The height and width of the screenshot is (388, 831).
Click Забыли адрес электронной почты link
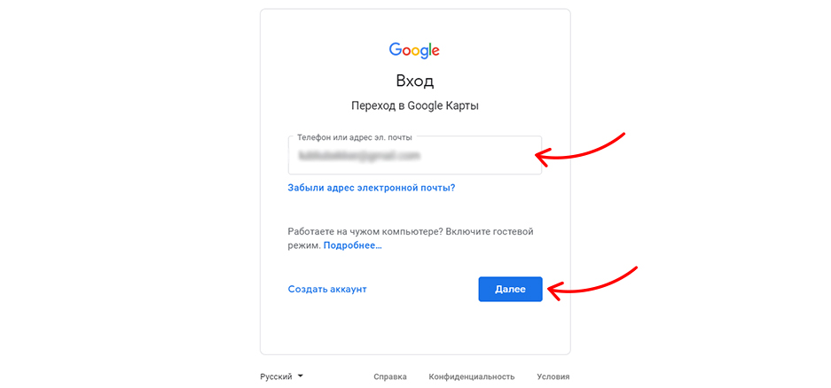[372, 188]
